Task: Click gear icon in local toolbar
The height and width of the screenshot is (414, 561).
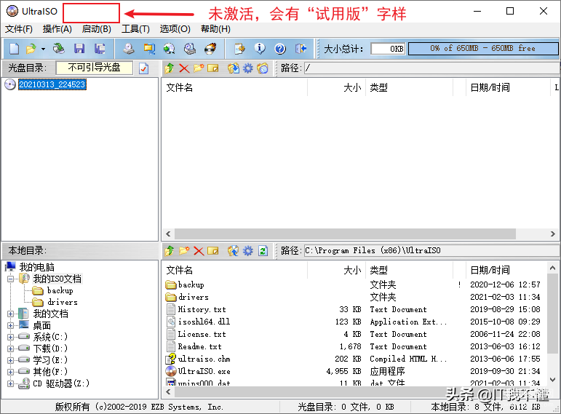Action: (248, 251)
